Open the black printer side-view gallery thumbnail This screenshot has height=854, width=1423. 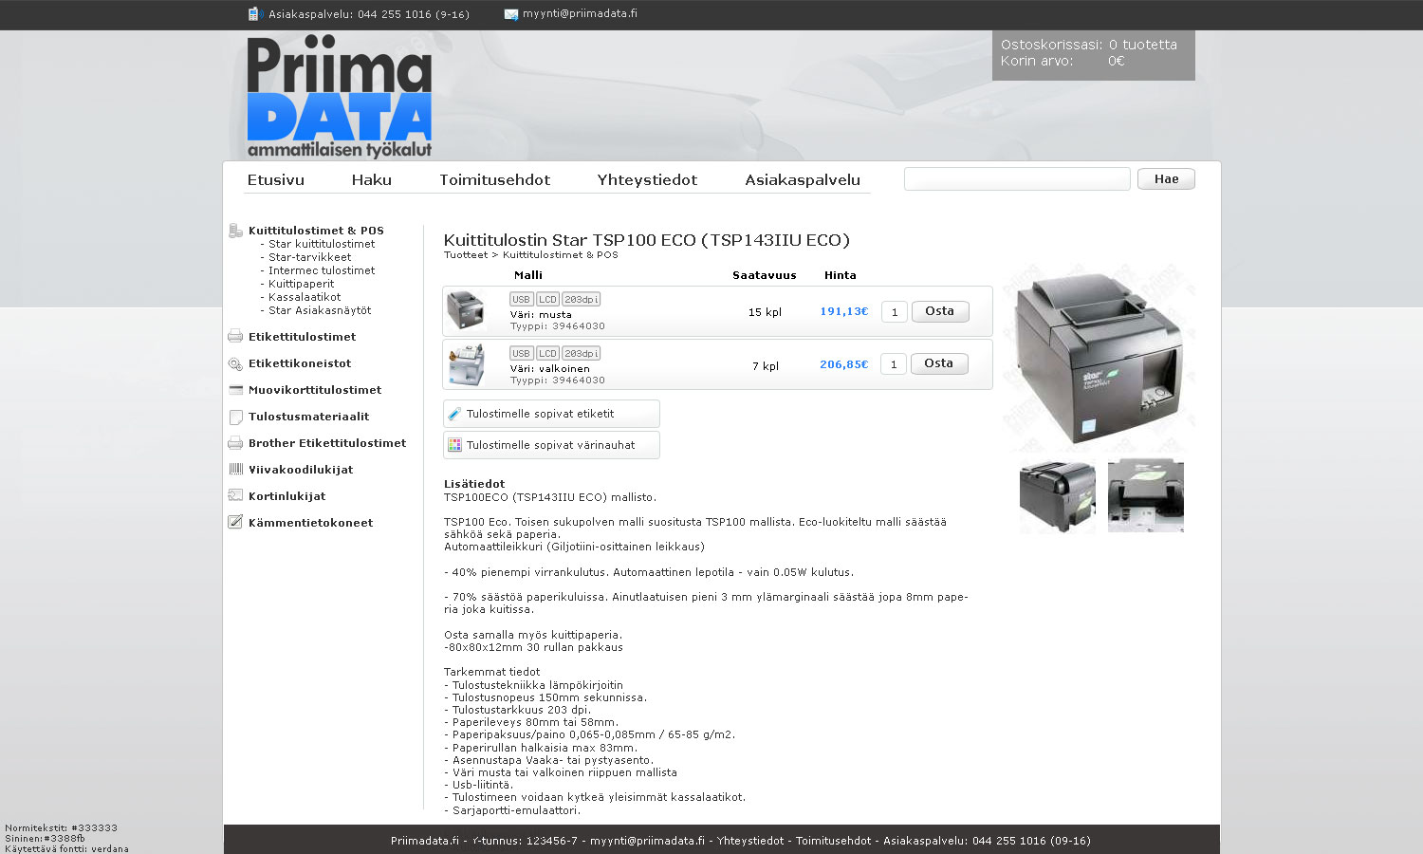coord(1058,496)
